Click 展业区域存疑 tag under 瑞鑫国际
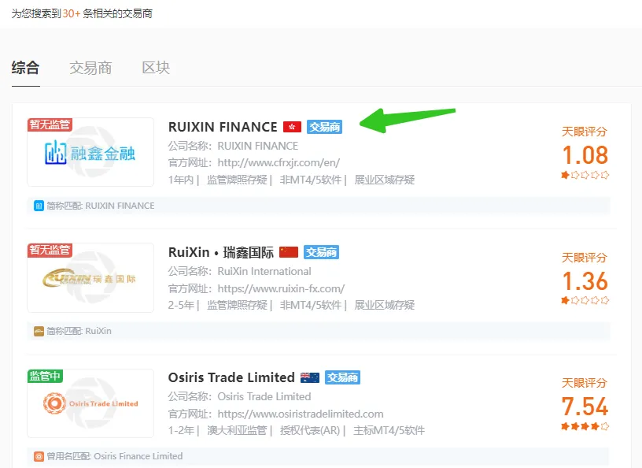This screenshot has height=468, width=642. coord(384,305)
